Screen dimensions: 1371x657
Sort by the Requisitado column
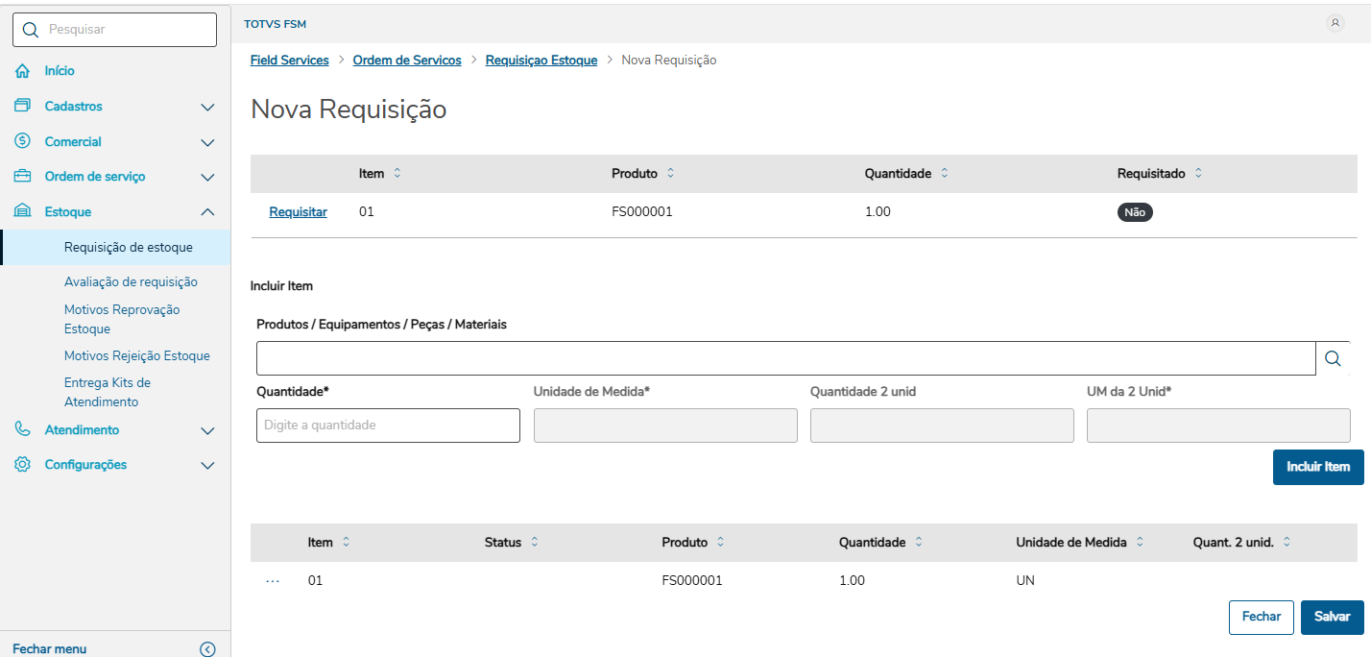[x=1198, y=174]
